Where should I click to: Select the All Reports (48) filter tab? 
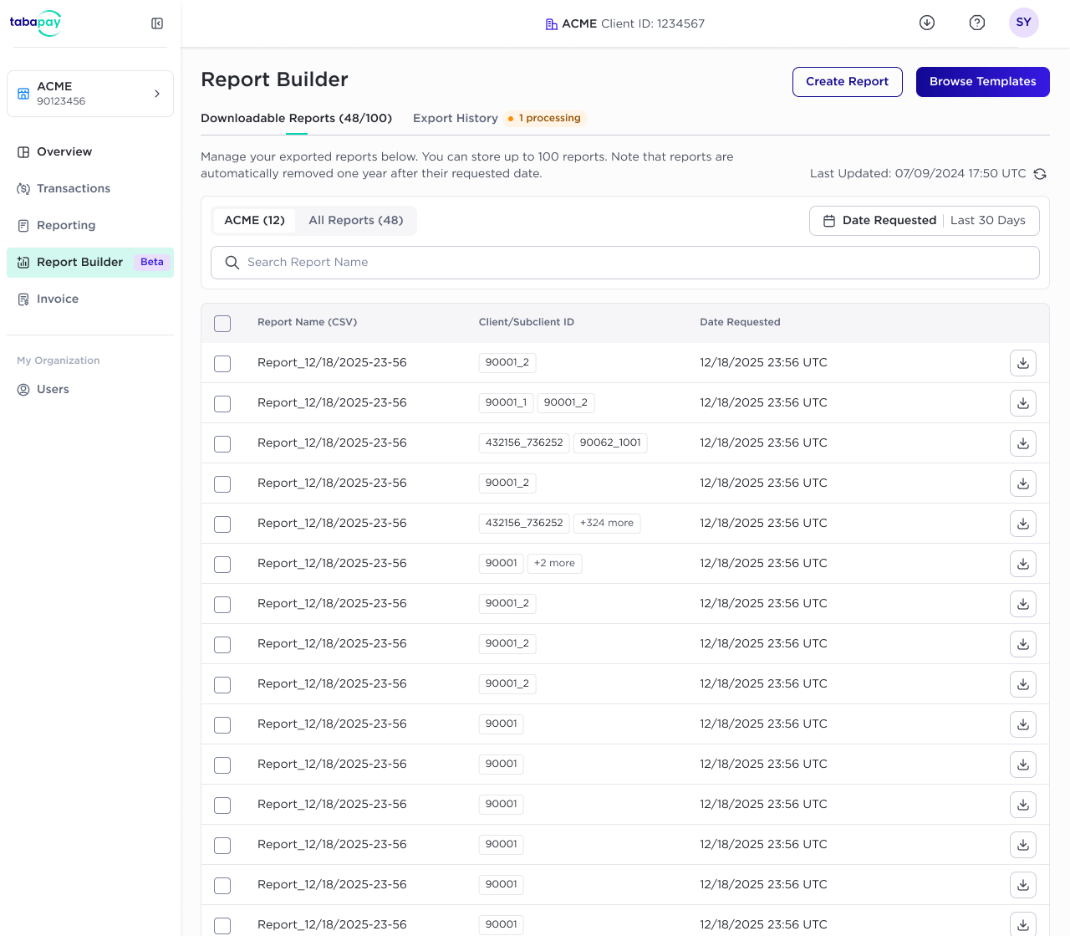click(x=356, y=221)
